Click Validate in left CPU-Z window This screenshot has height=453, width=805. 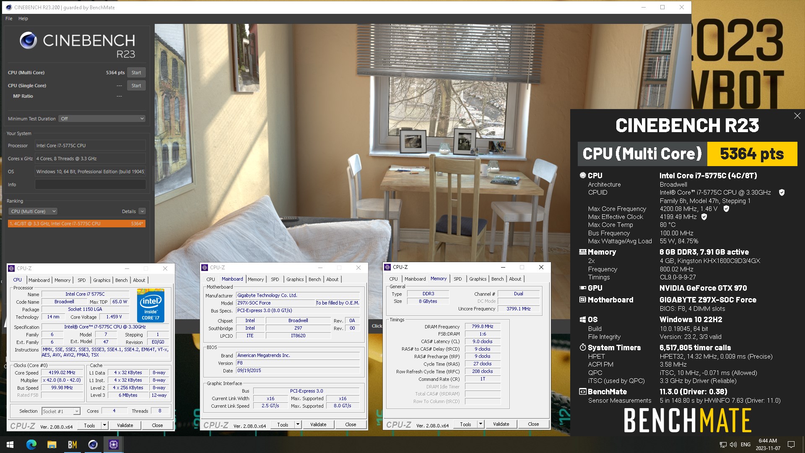click(x=125, y=426)
